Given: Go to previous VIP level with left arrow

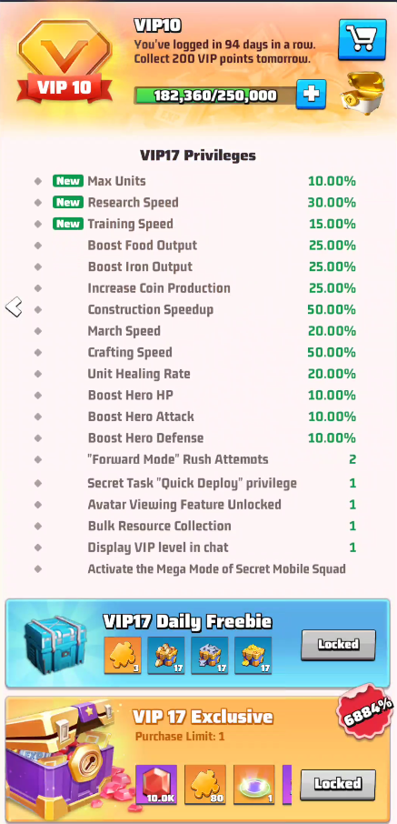Looking at the screenshot, I should pos(15,306).
